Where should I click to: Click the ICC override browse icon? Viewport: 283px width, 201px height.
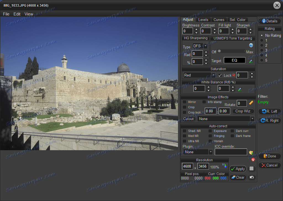pos(251,152)
